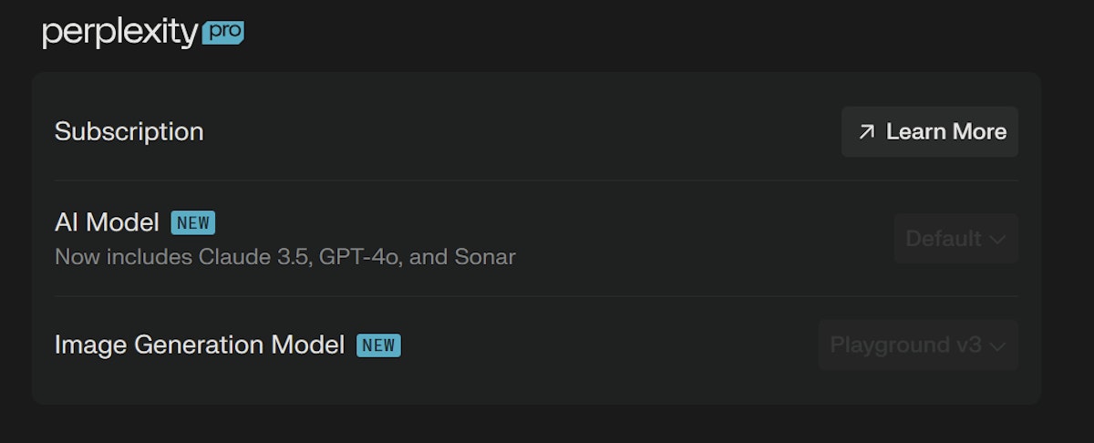Image resolution: width=1094 pixels, height=443 pixels.
Task: Click the AI Model setting label
Action: (107, 222)
